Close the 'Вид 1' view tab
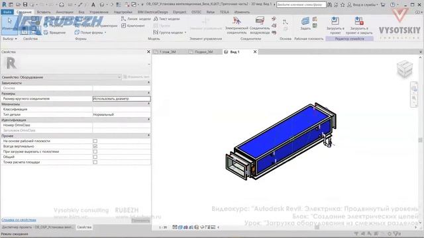This screenshot has height=238, width=424. 254,52
